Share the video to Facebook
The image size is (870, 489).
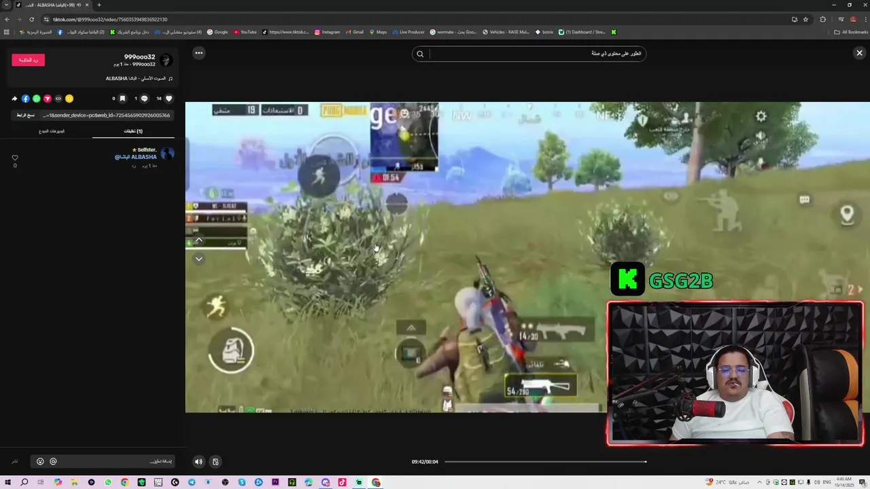(x=26, y=98)
